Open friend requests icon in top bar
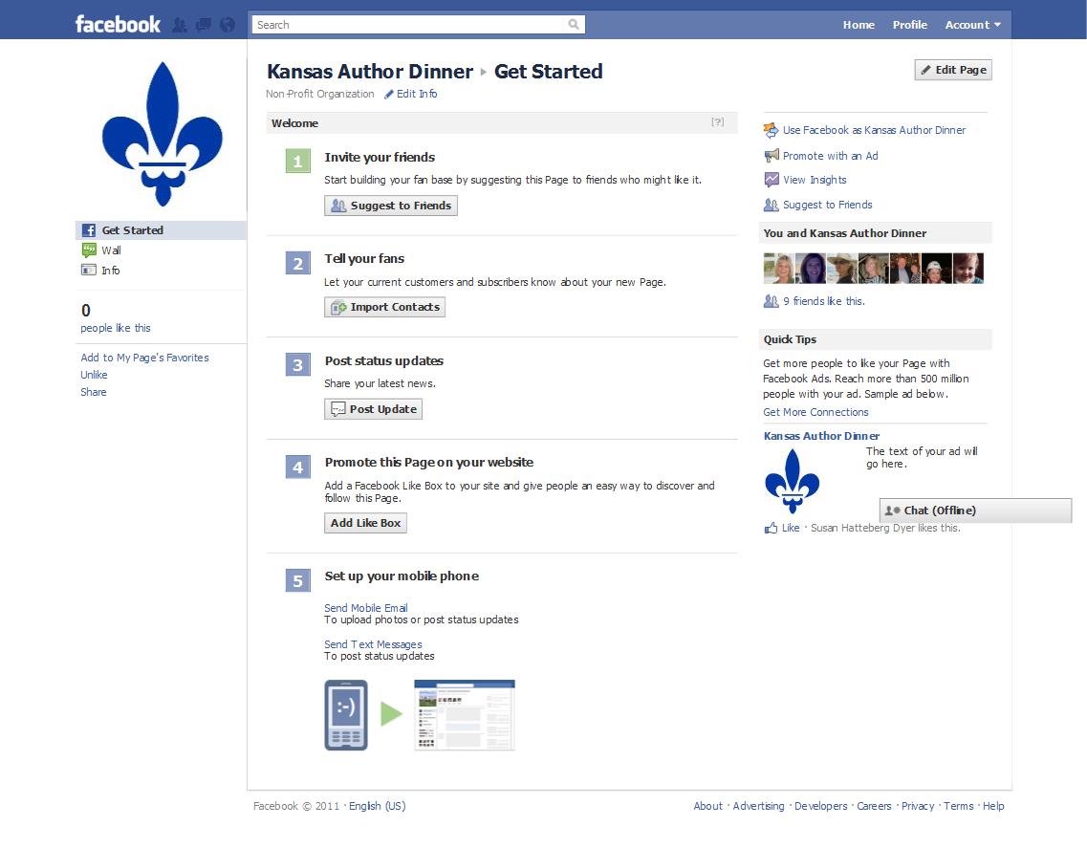The image size is (1087, 848). [179, 25]
